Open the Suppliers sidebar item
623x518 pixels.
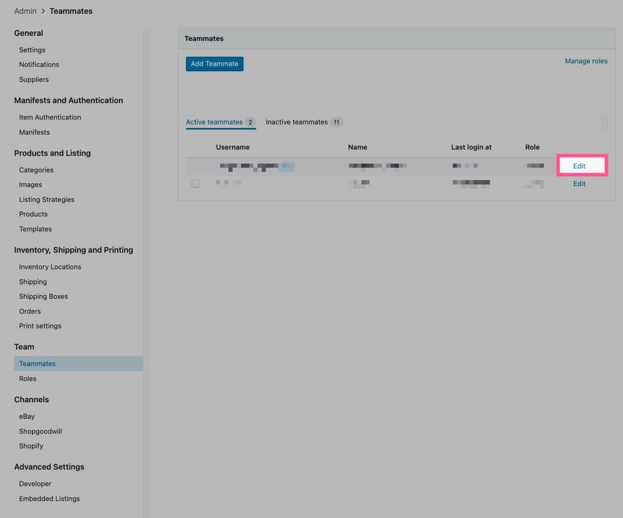34,80
